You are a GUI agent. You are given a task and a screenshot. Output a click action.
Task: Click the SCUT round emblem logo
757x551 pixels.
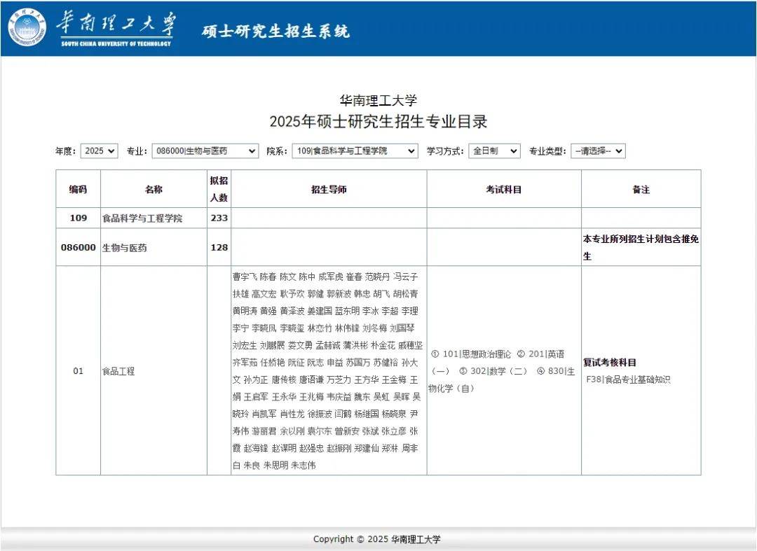[27, 27]
